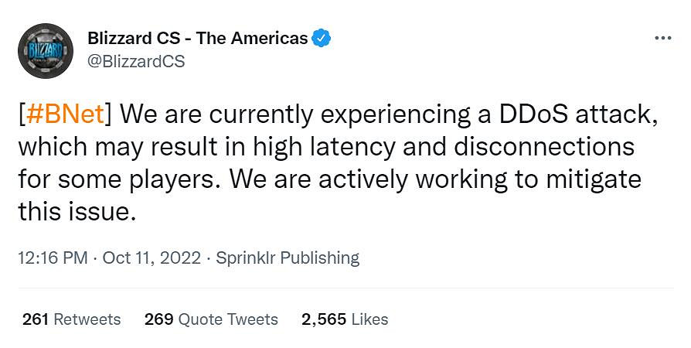
Task: View the list of 261 Retweets
Action: pos(71,319)
